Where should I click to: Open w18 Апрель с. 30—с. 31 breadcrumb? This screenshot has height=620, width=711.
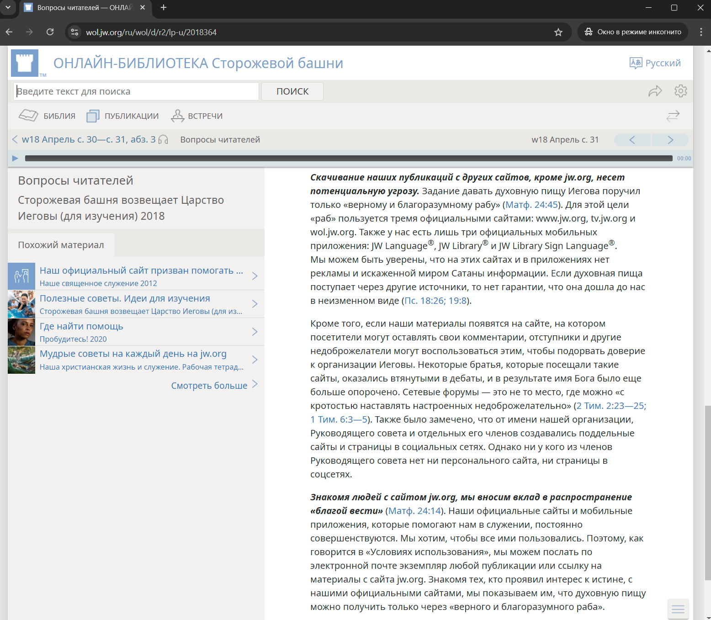pyautogui.click(x=89, y=139)
